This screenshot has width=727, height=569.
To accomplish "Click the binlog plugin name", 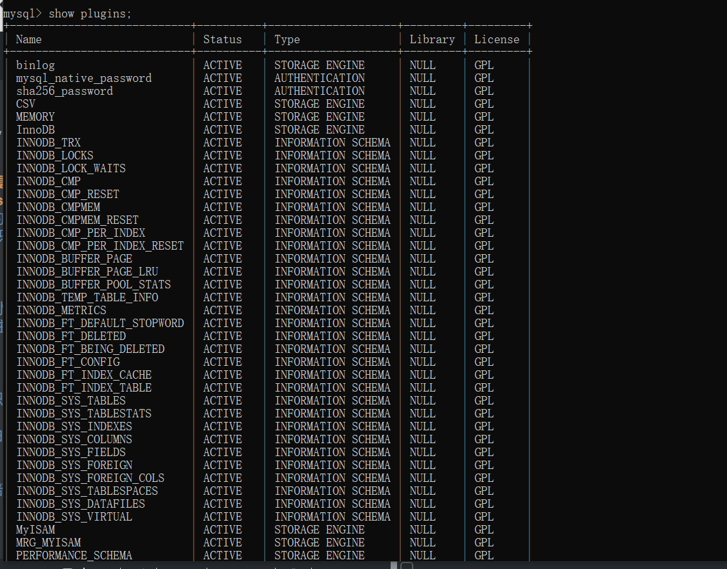I will [x=36, y=65].
